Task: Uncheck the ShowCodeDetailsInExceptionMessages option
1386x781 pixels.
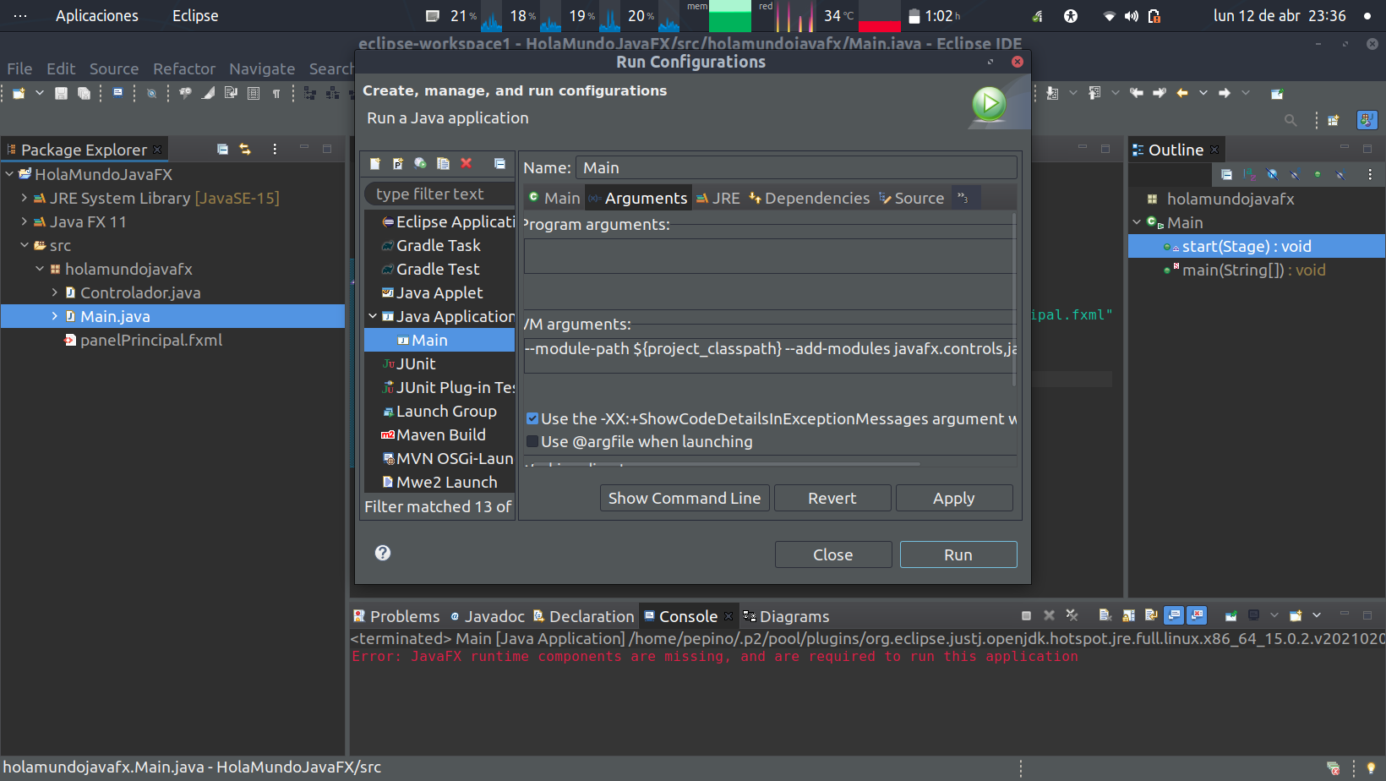Action: coord(532,418)
